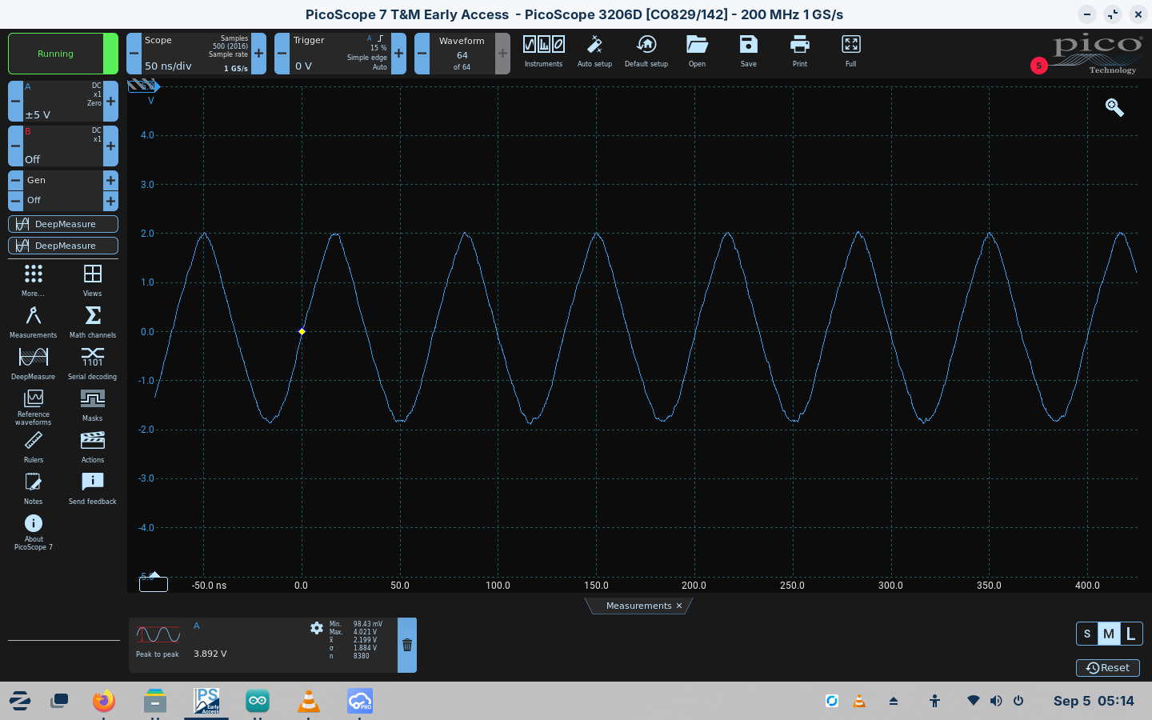Increase the Trigger level with plus
This screenshot has width=1152, height=720.
click(x=398, y=54)
